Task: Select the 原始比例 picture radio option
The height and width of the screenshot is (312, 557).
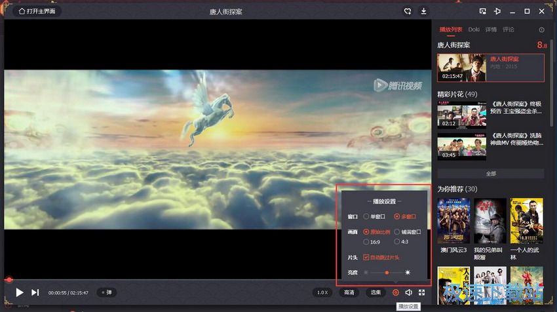Action: click(377, 232)
